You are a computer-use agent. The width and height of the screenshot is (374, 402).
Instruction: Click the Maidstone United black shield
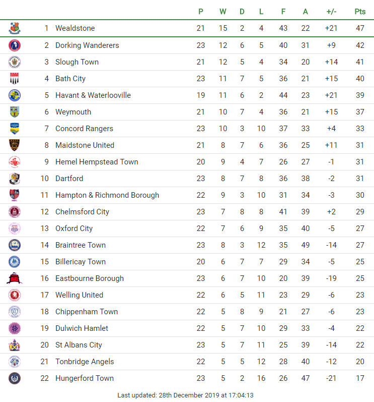(15, 145)
